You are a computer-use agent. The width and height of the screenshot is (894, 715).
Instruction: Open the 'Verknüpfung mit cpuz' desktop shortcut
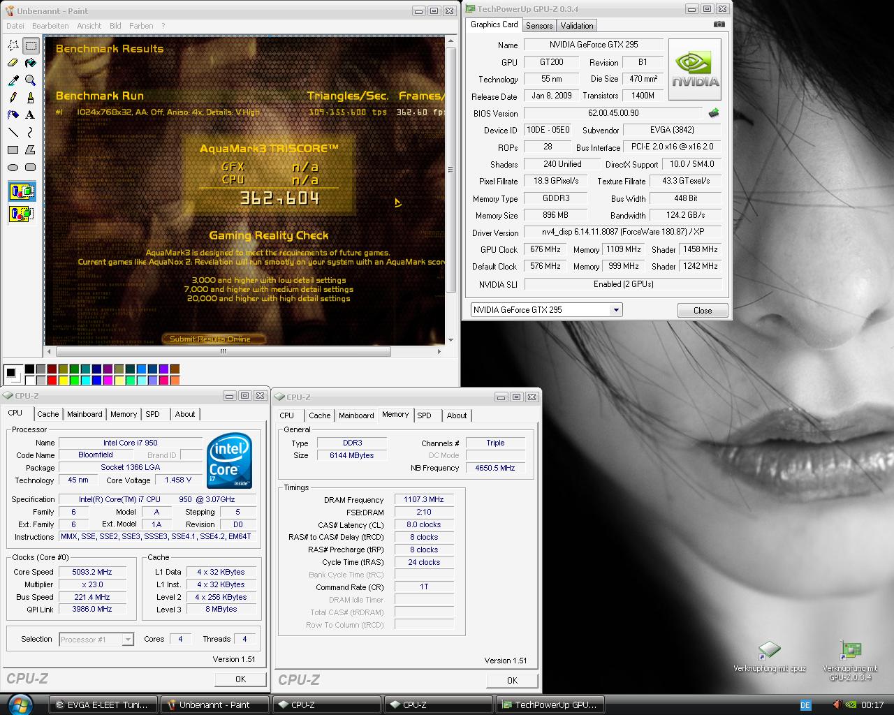tap(769, 656)
